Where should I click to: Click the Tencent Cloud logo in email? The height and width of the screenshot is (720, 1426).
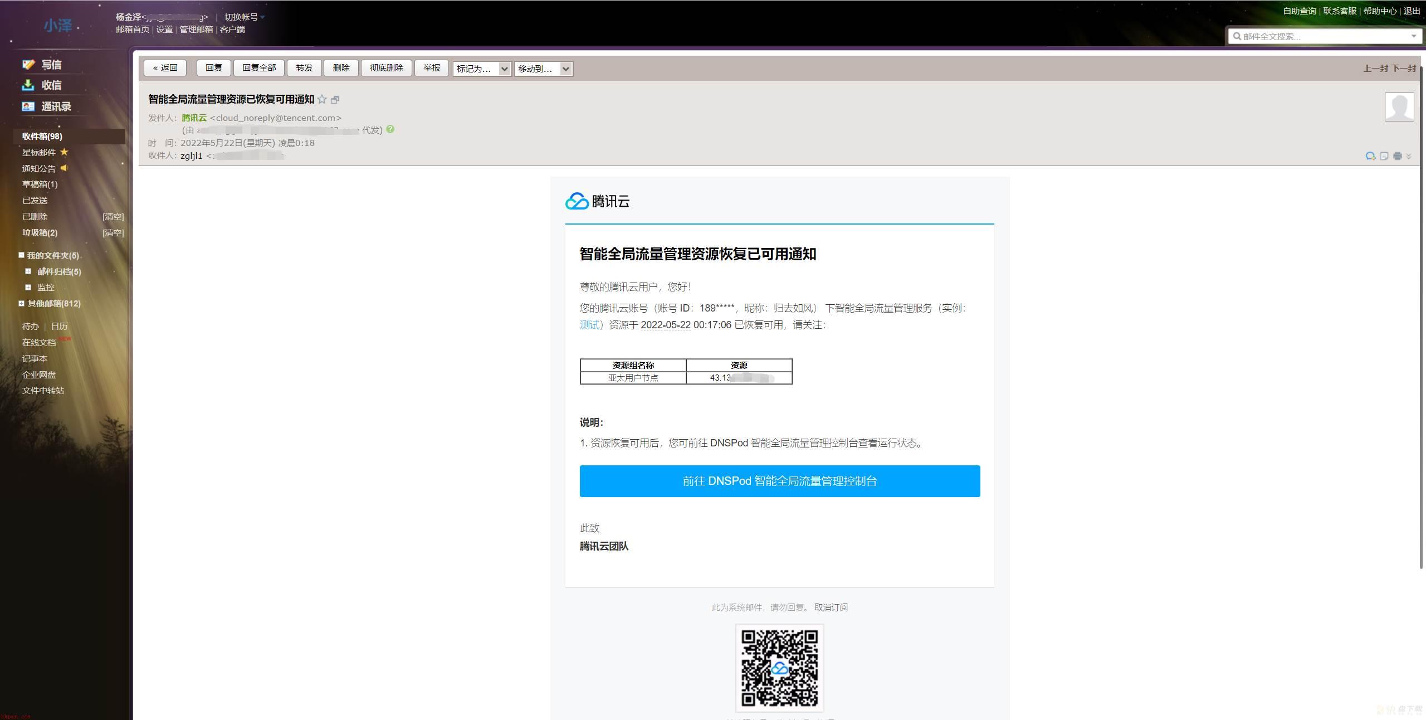pyautogui.click(x=598, y=201)
